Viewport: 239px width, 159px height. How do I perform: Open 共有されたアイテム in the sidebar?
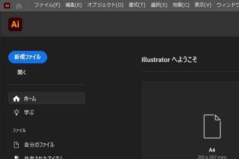coord(44,157)
